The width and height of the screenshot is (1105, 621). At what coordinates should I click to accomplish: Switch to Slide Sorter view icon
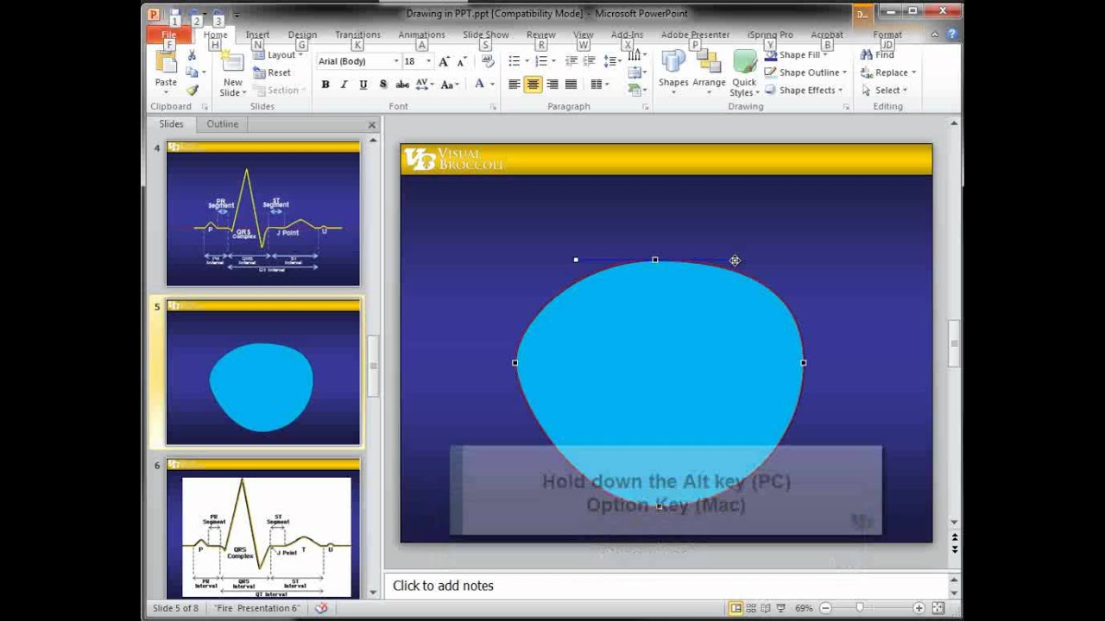[x=751, y=608]
